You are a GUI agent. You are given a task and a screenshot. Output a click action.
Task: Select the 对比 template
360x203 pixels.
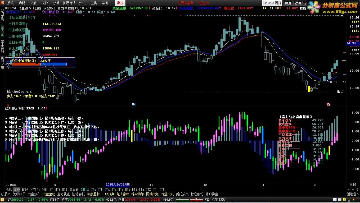45,190
